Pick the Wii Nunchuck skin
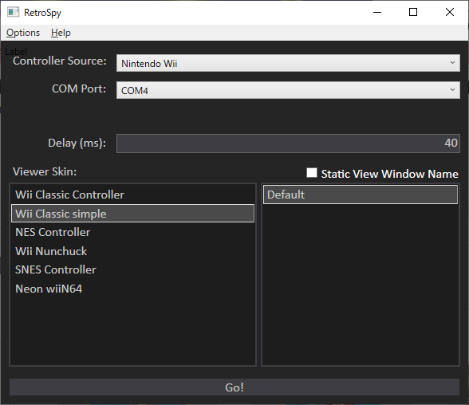 click(x=132, y=251)
